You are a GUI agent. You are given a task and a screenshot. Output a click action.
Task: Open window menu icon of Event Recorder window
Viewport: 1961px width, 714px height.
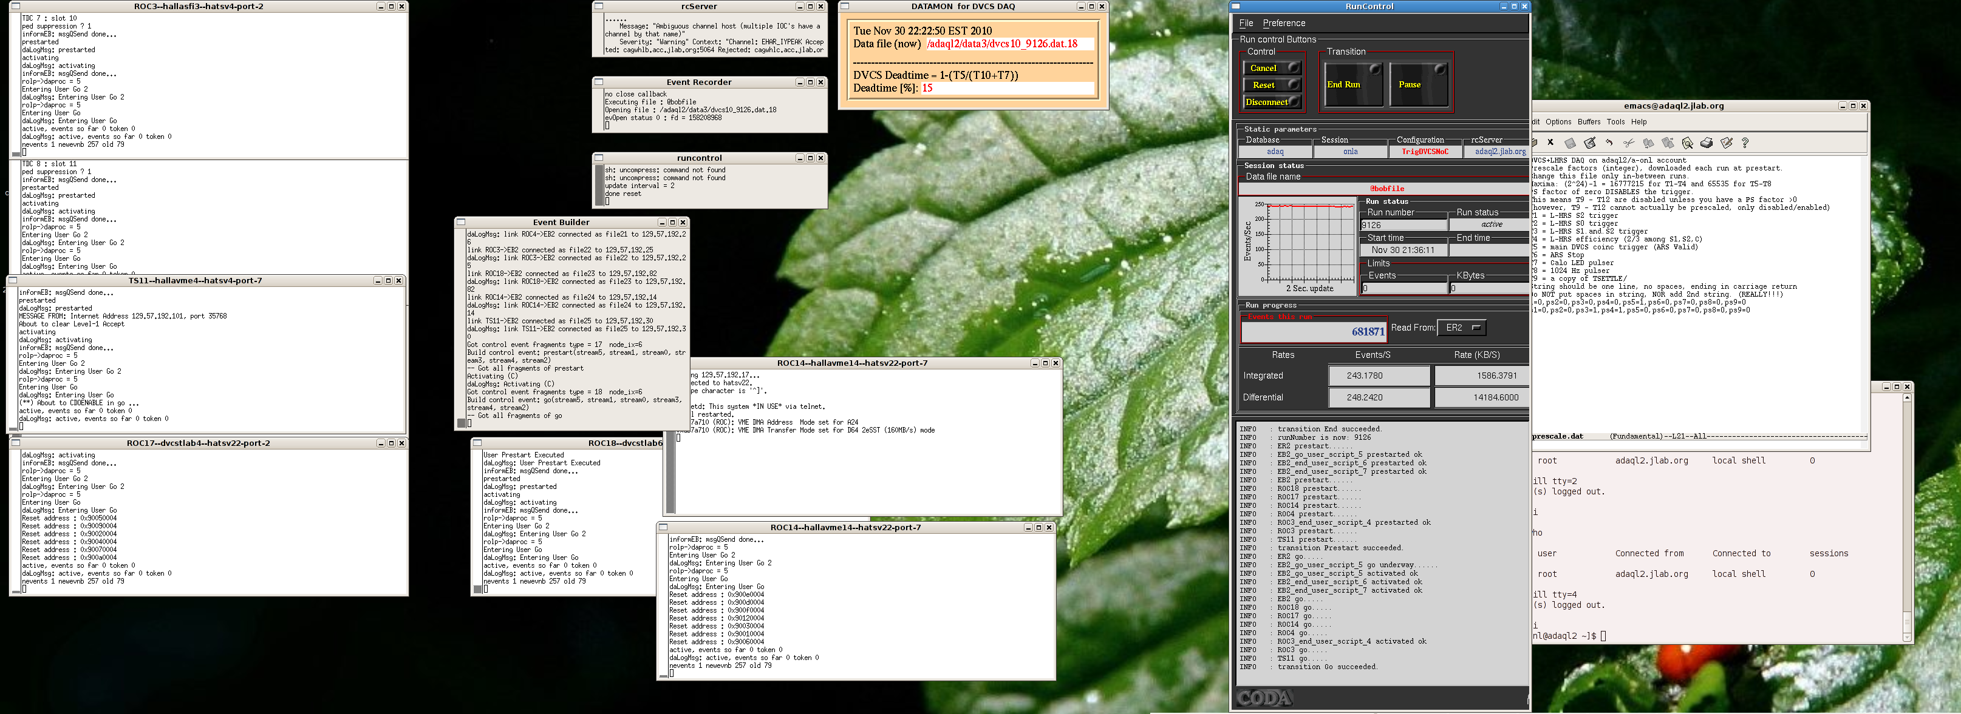point(598,82)
